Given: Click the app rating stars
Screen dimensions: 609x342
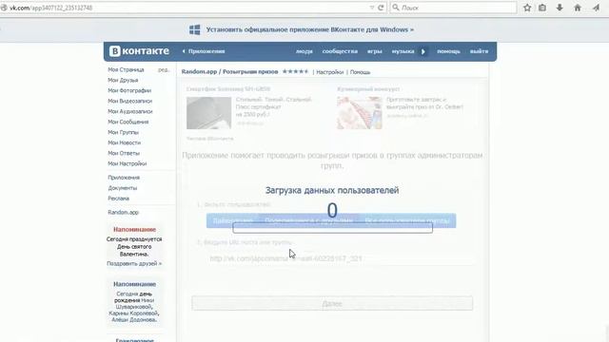Looking at the screenshot, I should point(295,72).
